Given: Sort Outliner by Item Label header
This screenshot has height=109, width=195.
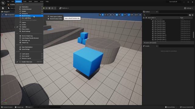Looking at the screenshot, I should (x=151, y=18).
